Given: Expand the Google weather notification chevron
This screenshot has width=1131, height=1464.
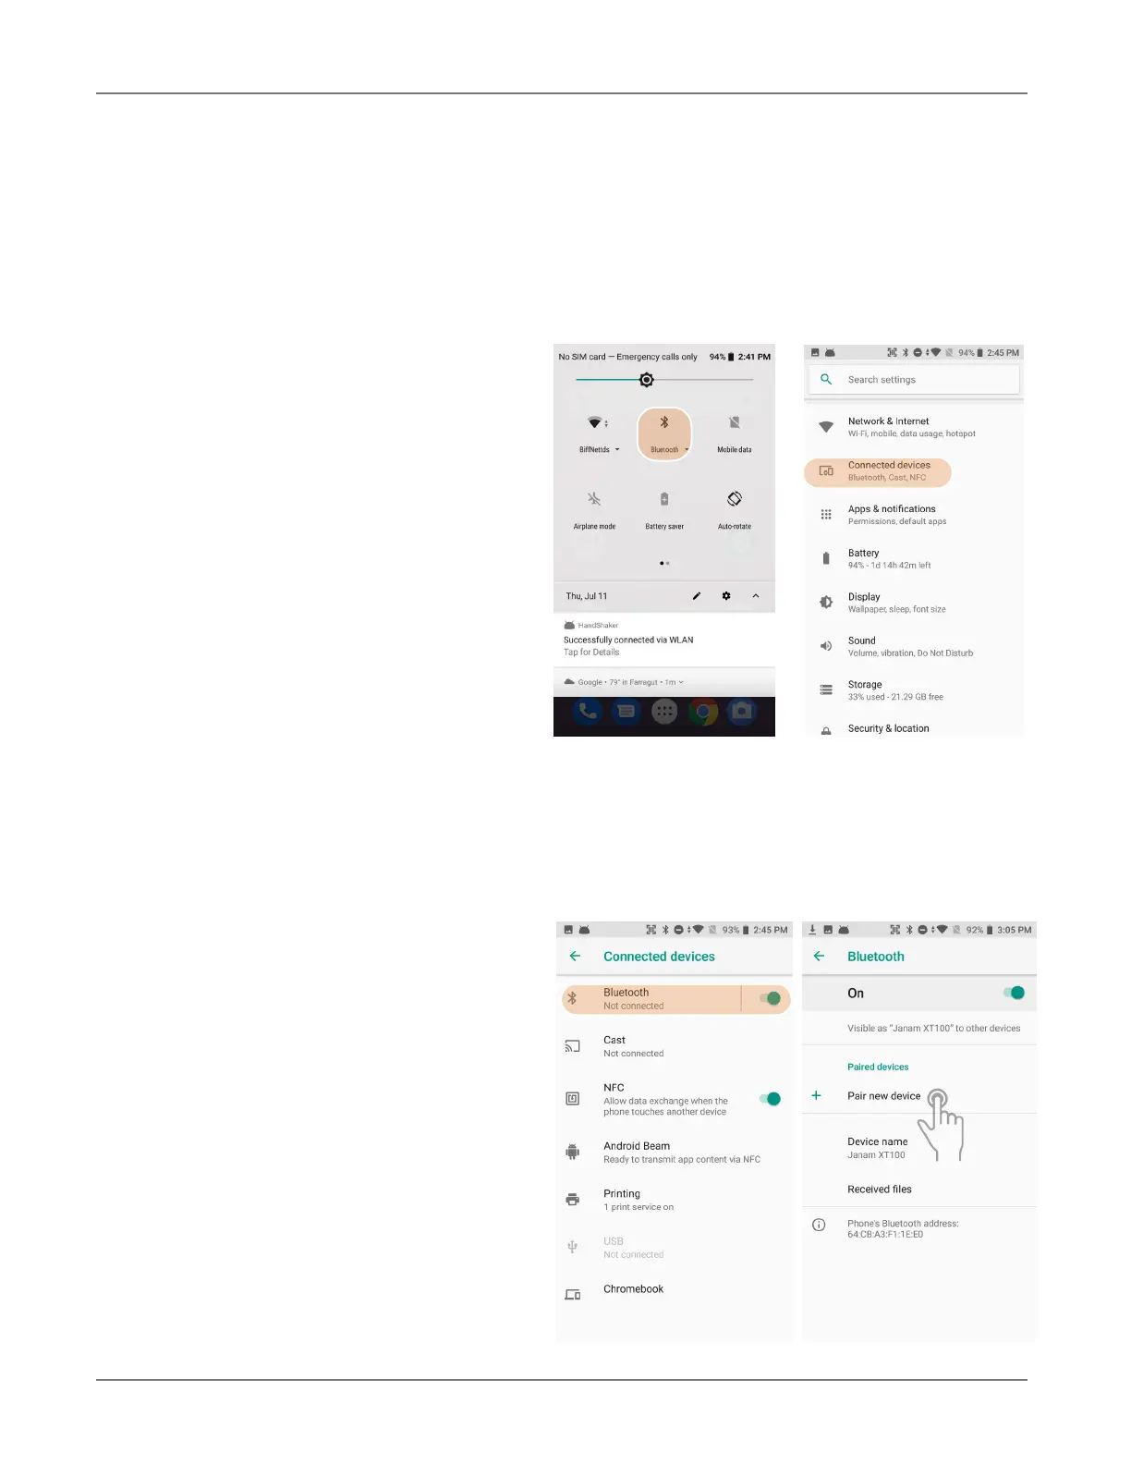Looking at the screenshot, I should coord(681,682).
